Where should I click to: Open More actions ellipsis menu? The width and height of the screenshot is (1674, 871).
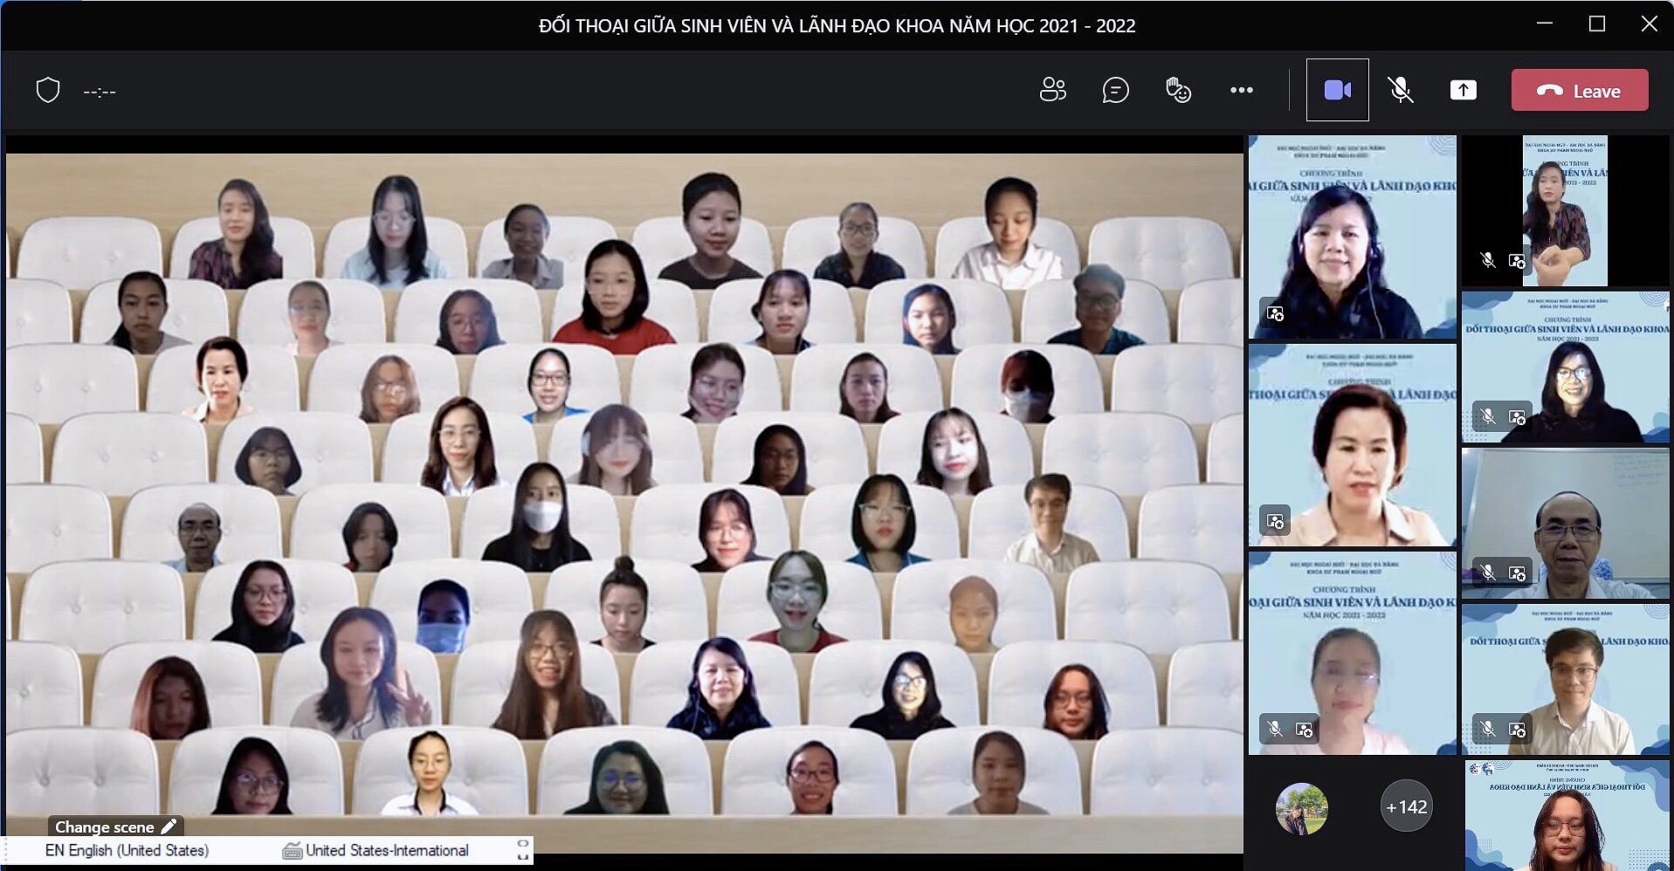pos(1241,90)
